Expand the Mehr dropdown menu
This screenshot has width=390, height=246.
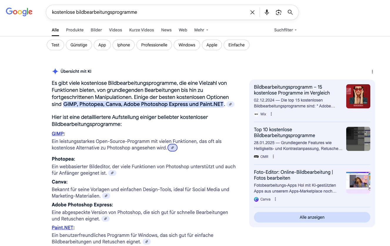click(201, 30)
